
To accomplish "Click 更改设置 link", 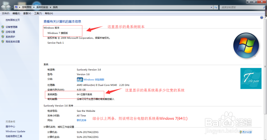I will tap(247, 132).
